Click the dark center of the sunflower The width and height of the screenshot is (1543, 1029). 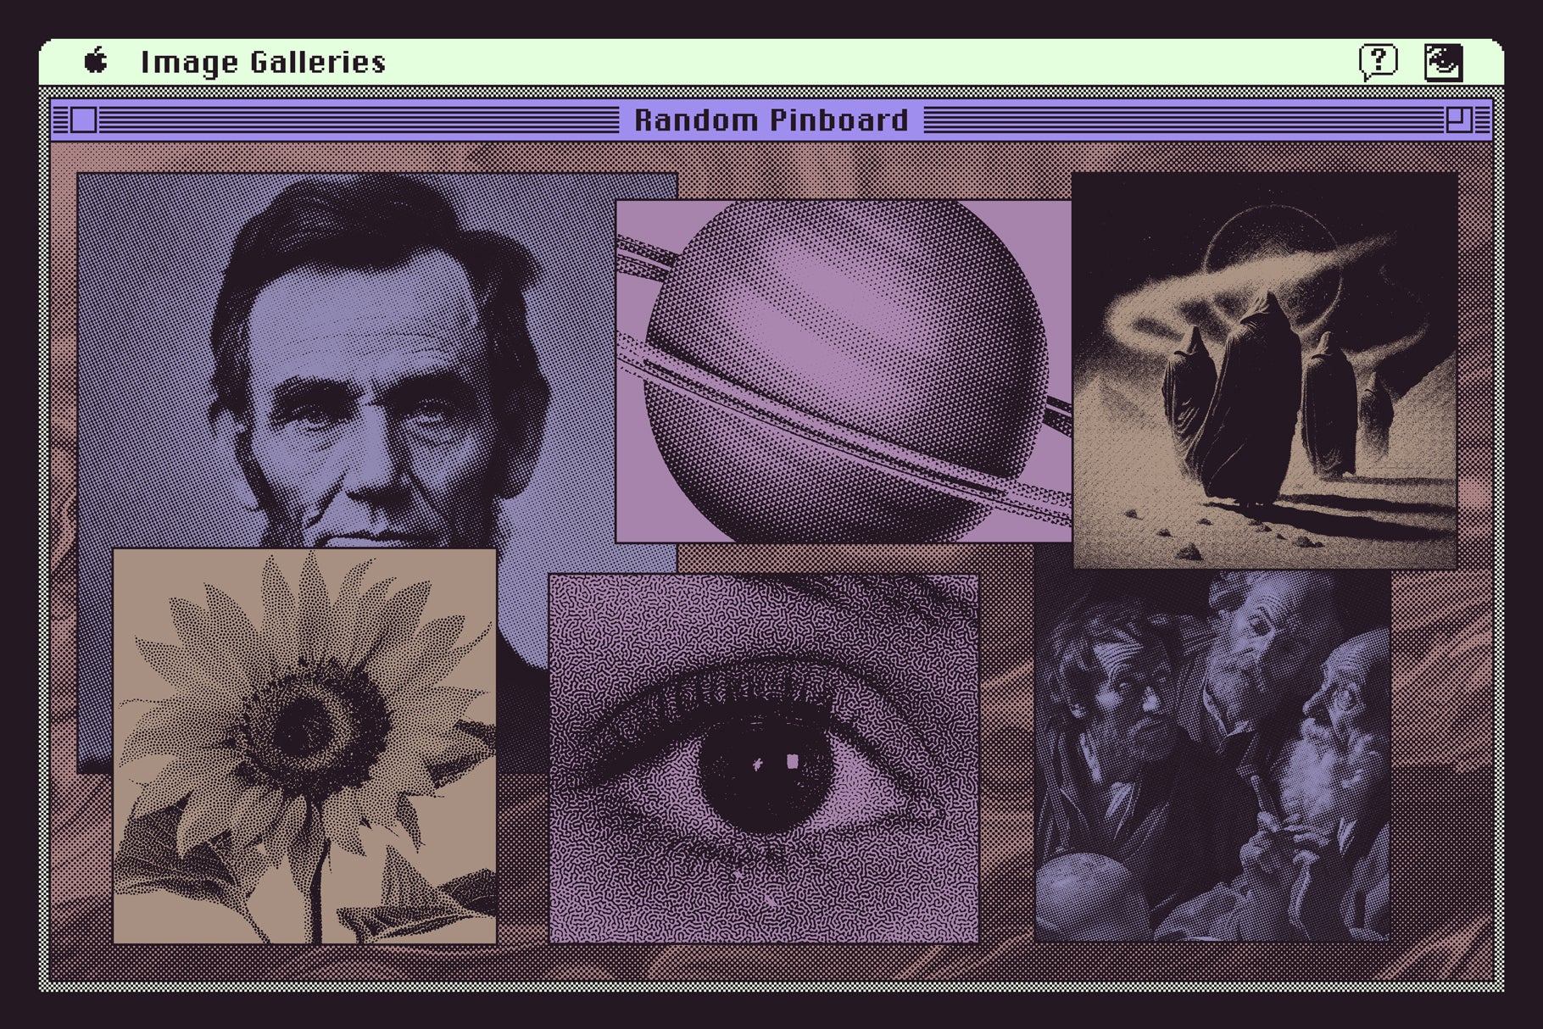coord(298,727)
